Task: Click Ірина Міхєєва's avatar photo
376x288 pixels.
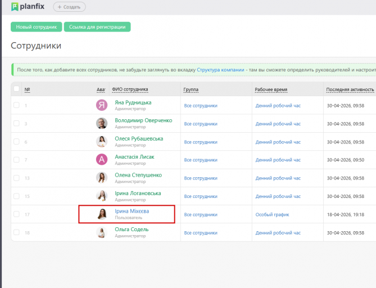Action: (x=102, y=214)
